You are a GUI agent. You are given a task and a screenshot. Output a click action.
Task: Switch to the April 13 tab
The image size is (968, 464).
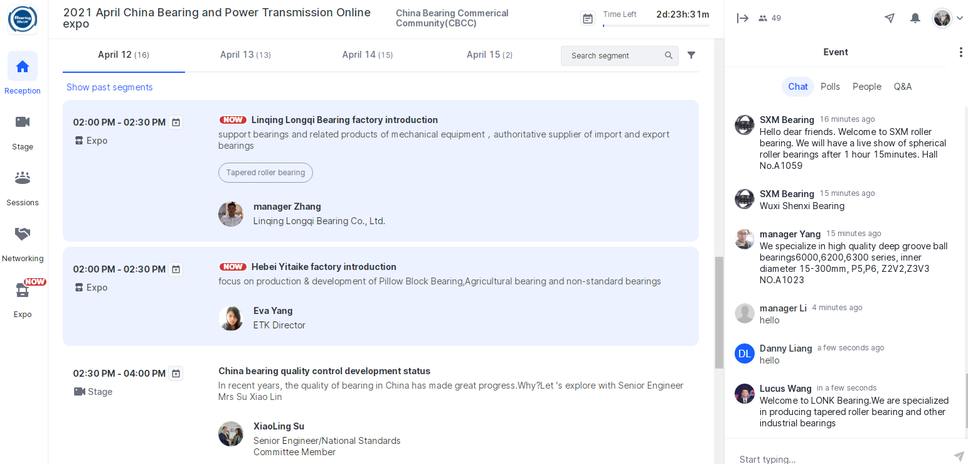245,55
